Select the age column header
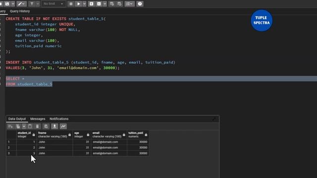Viewport: 317px width, 178px height. (82, 134)
